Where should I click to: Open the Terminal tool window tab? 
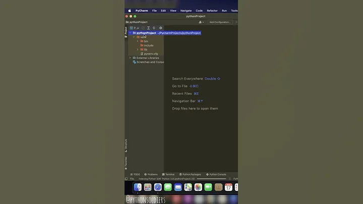[x=168, y=174]
